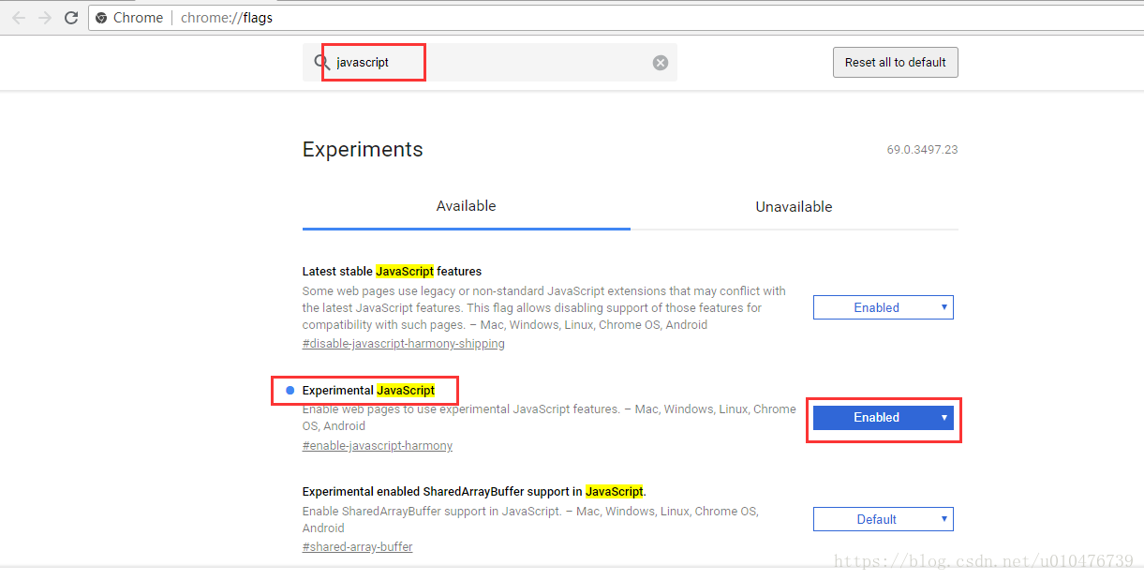The image size is (1144, 580).
Task: Open #disable-javascript-harmony-shipping link
Action: [403, 344]
